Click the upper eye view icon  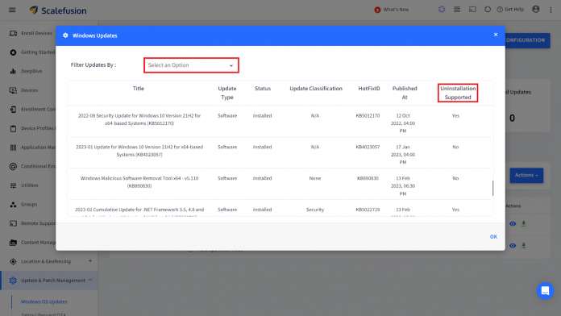pyautogui.click(x=513, y=223)
